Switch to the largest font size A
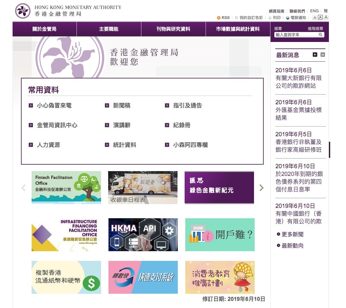Image resolution: width=346 pixels, height=308 pixels. pos(325,17)
